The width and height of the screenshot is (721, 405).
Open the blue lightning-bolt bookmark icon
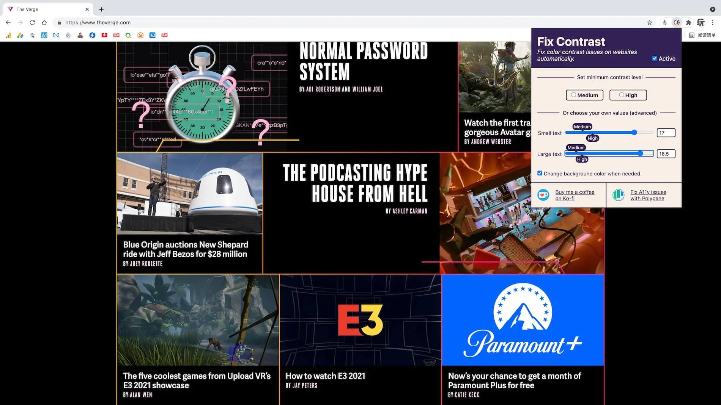[92, 35]
